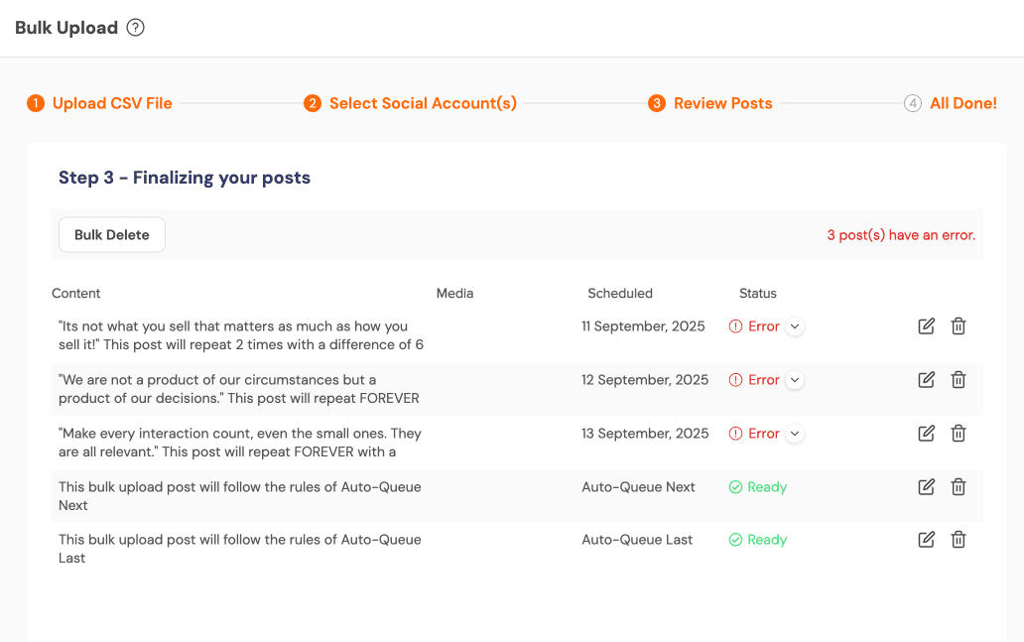Edit the post scheduled 13 September
The image size is (1024, 642).
pyautogui.click(x=926, y=433)
